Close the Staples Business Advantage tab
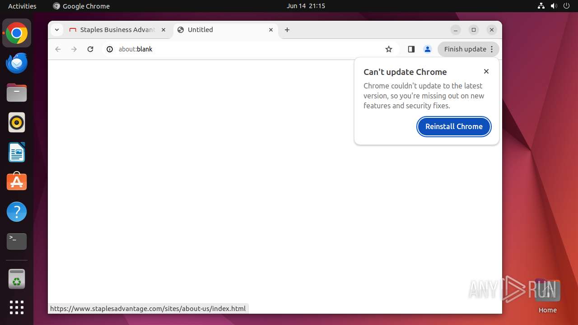 [x=163, y=30]
